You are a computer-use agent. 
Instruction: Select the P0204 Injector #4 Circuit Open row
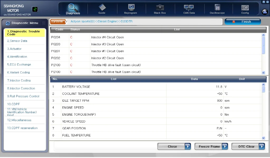click(156, 37)
